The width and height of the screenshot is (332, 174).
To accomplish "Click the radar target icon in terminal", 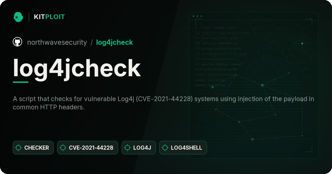I will tap(302, 43).
